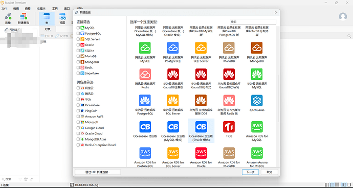Check the Amazon AWS vendor filter

click(x=78, y=116)
